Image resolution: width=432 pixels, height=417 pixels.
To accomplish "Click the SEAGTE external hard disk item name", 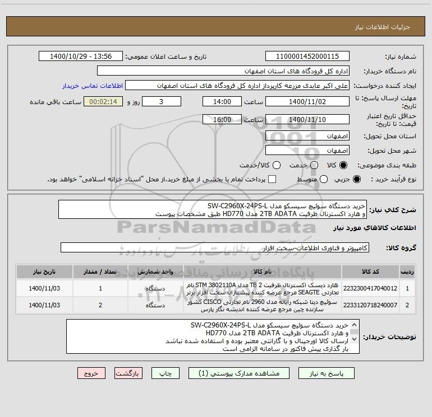I will (263, 289).
